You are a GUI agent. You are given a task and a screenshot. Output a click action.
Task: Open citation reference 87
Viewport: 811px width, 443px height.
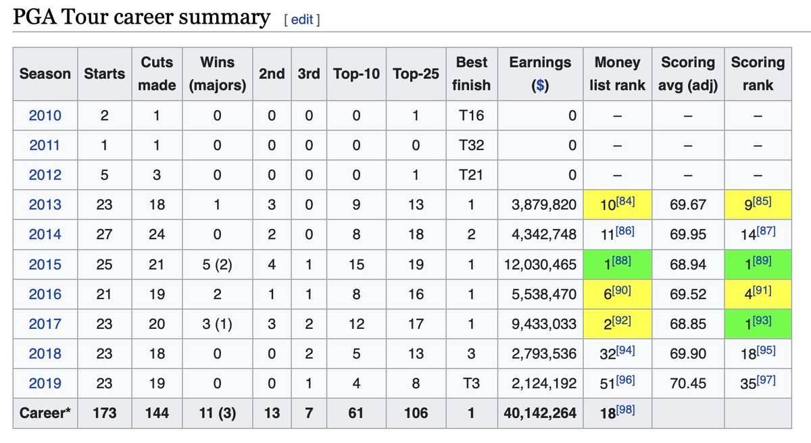(x=766, y=230)
